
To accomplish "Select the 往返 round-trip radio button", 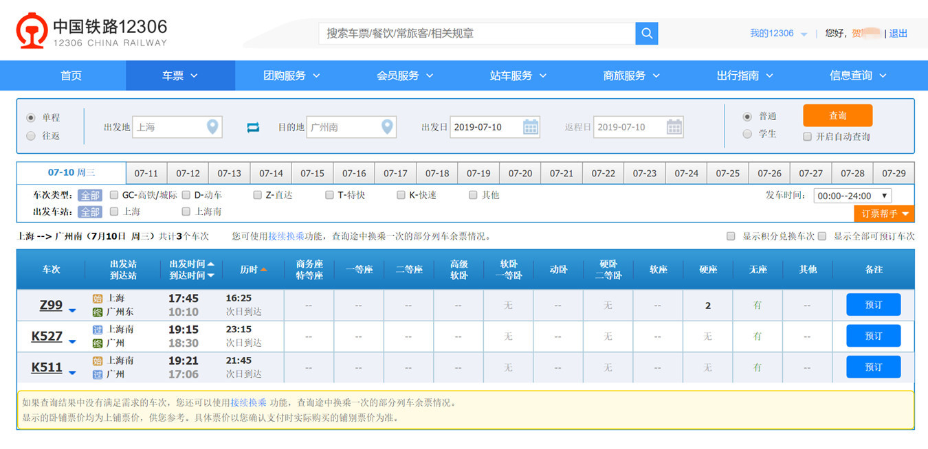I will point(31,136).
